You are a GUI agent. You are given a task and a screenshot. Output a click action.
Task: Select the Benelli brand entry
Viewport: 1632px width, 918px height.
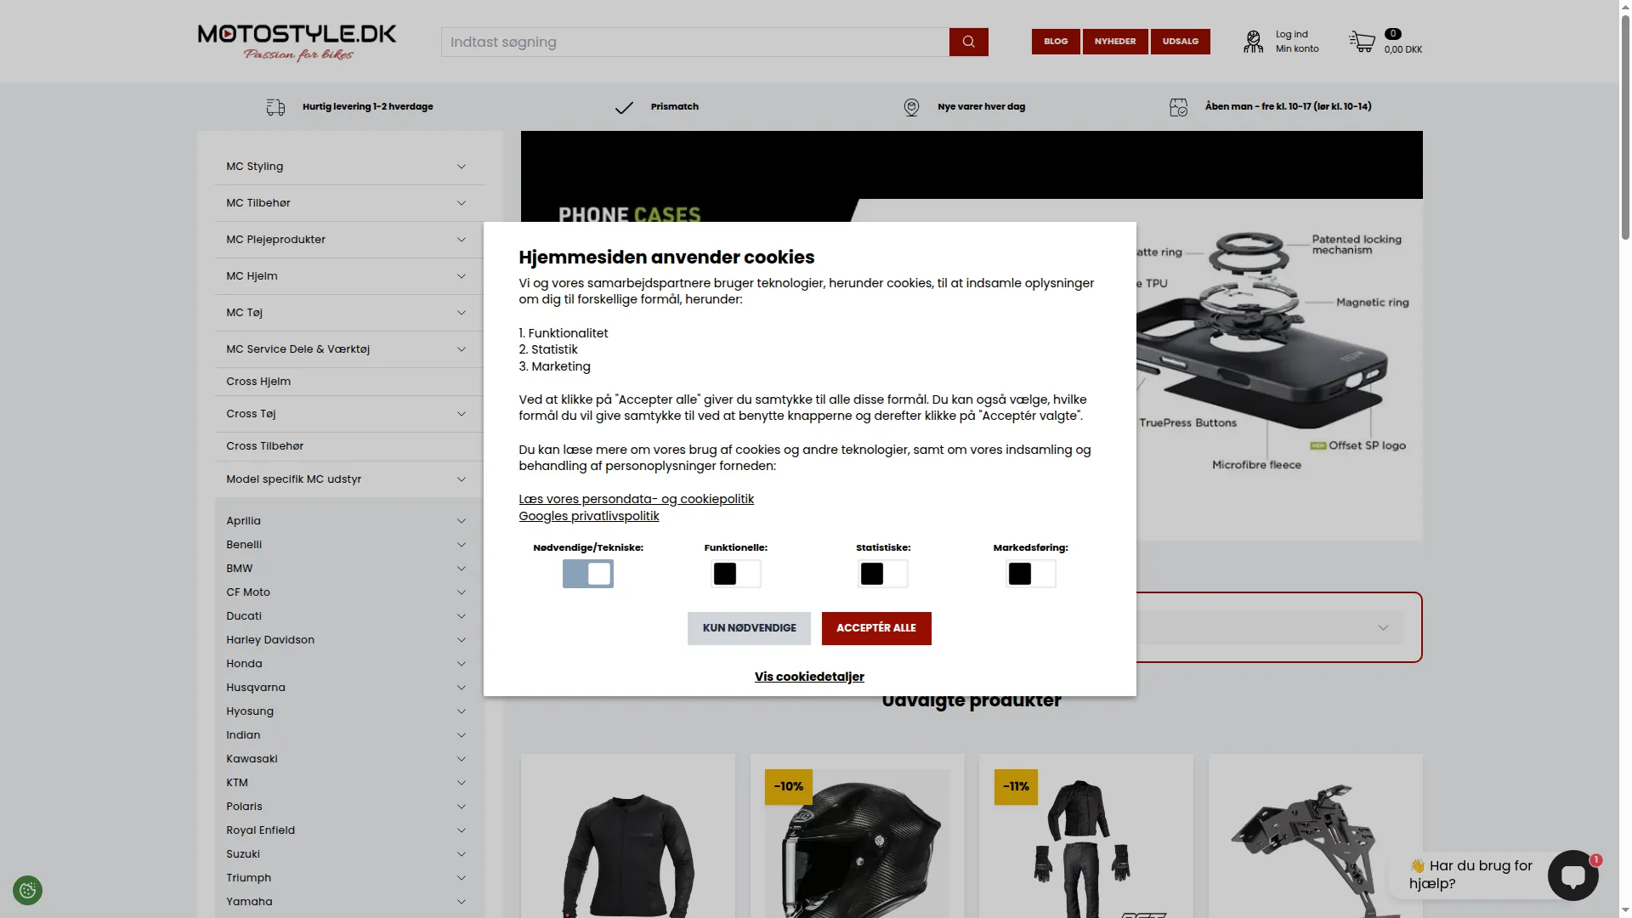tap(244, 545)
